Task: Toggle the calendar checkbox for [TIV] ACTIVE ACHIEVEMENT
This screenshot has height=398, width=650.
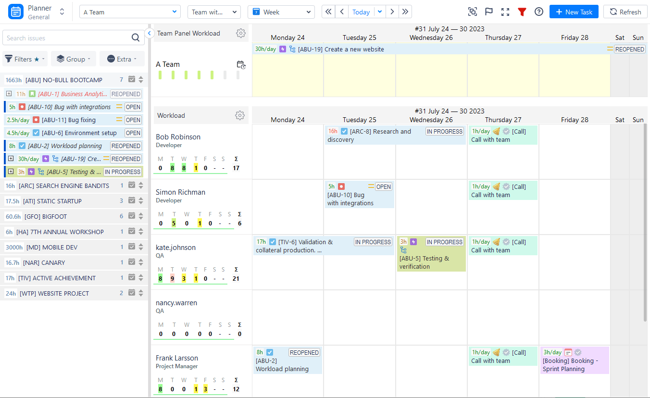Action: (x=132, y=278)
